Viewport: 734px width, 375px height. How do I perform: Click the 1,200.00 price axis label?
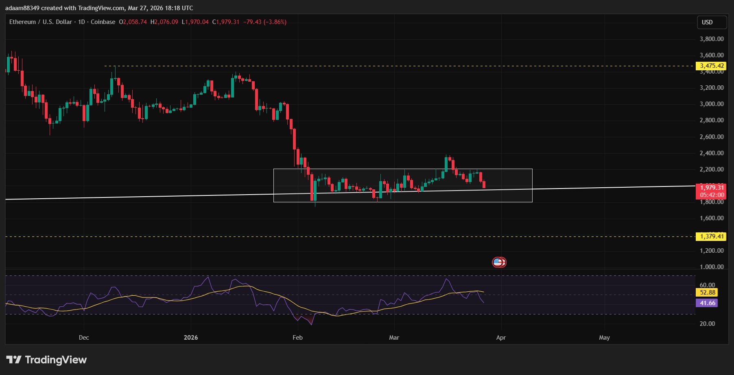click(712, 251)
